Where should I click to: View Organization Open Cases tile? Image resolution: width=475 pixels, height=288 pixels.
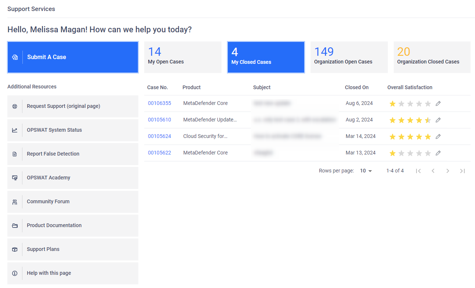[349, 57]
